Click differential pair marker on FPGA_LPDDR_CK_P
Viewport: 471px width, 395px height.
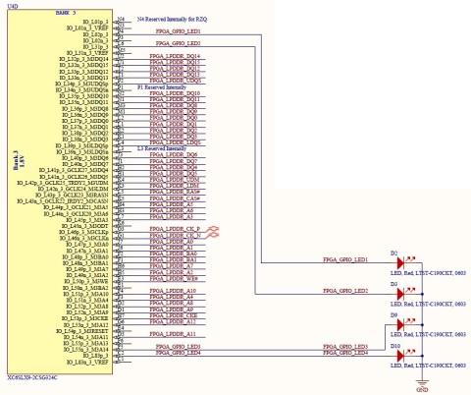point(213,229)
